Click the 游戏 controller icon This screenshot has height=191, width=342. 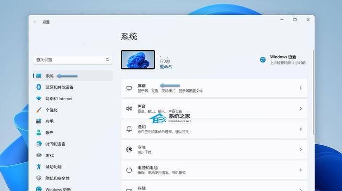point(39,155)
